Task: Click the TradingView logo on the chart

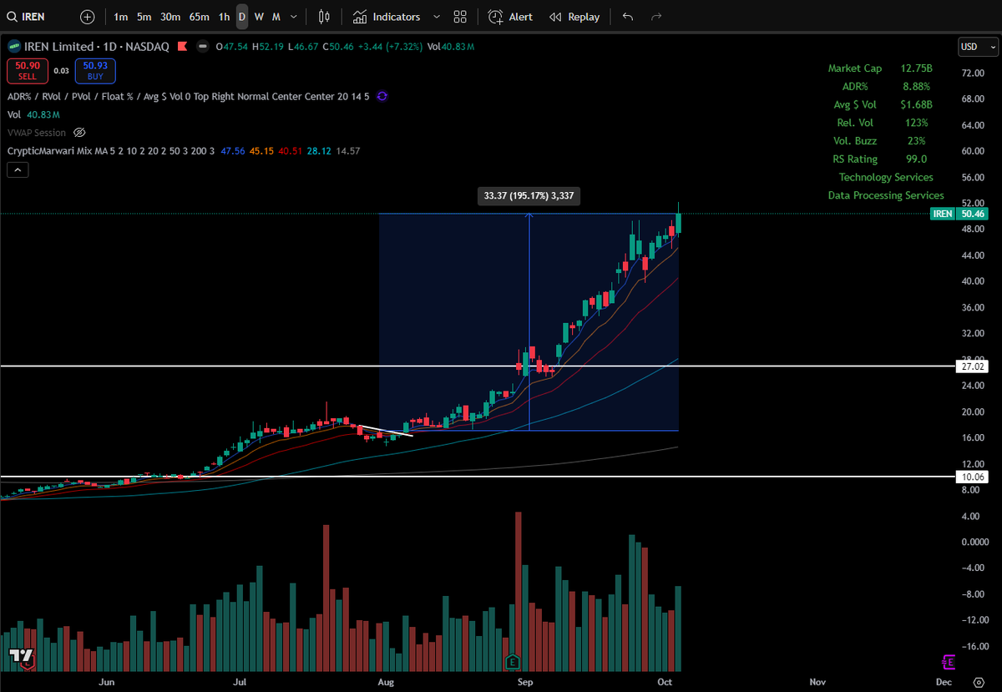Action: point(21,658)
